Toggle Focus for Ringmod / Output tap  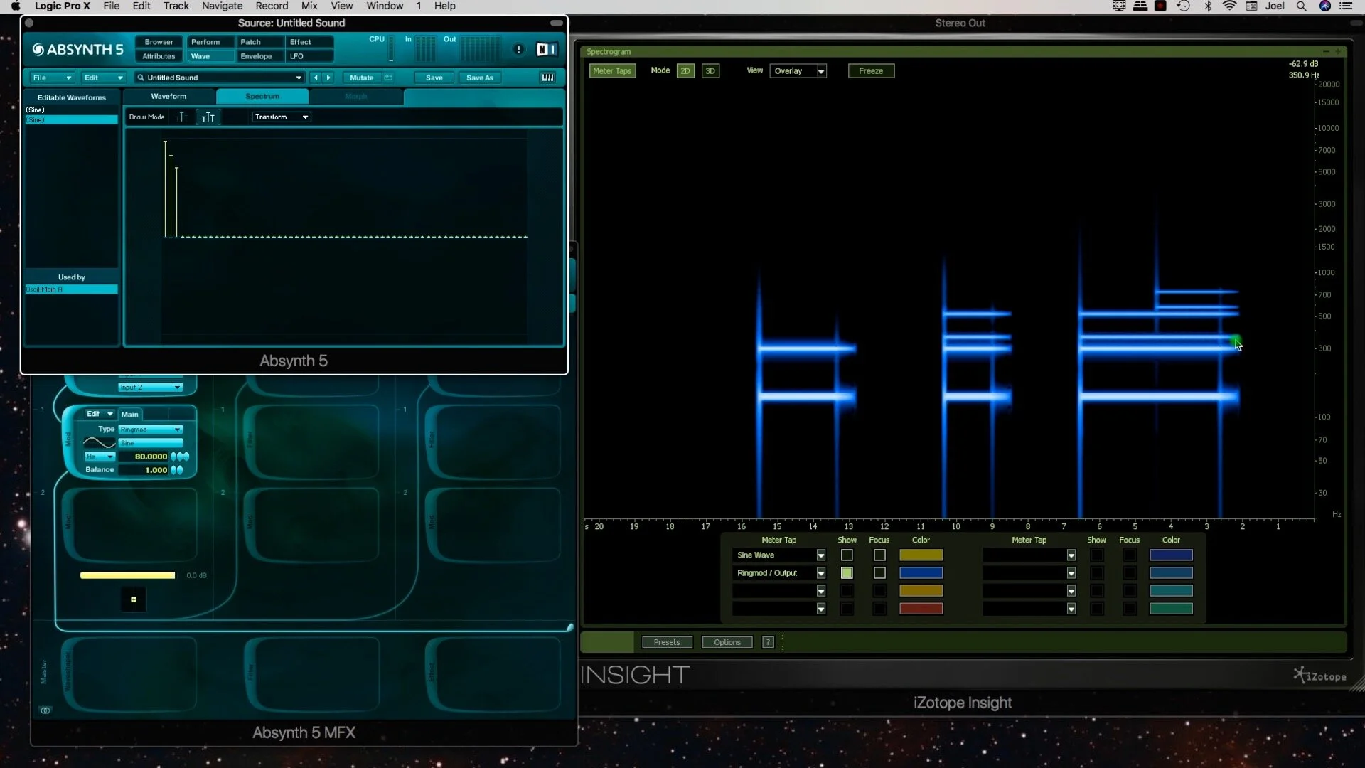point(879,572)
